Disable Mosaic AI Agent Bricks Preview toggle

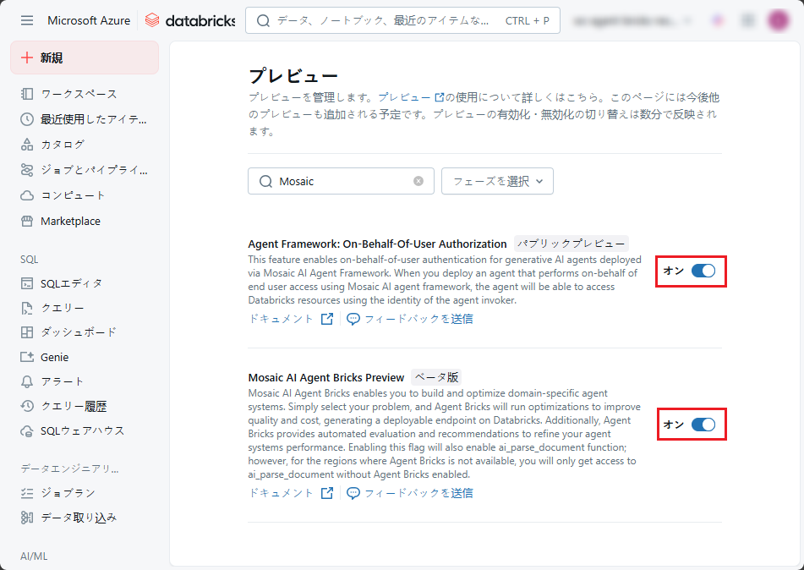703,425
